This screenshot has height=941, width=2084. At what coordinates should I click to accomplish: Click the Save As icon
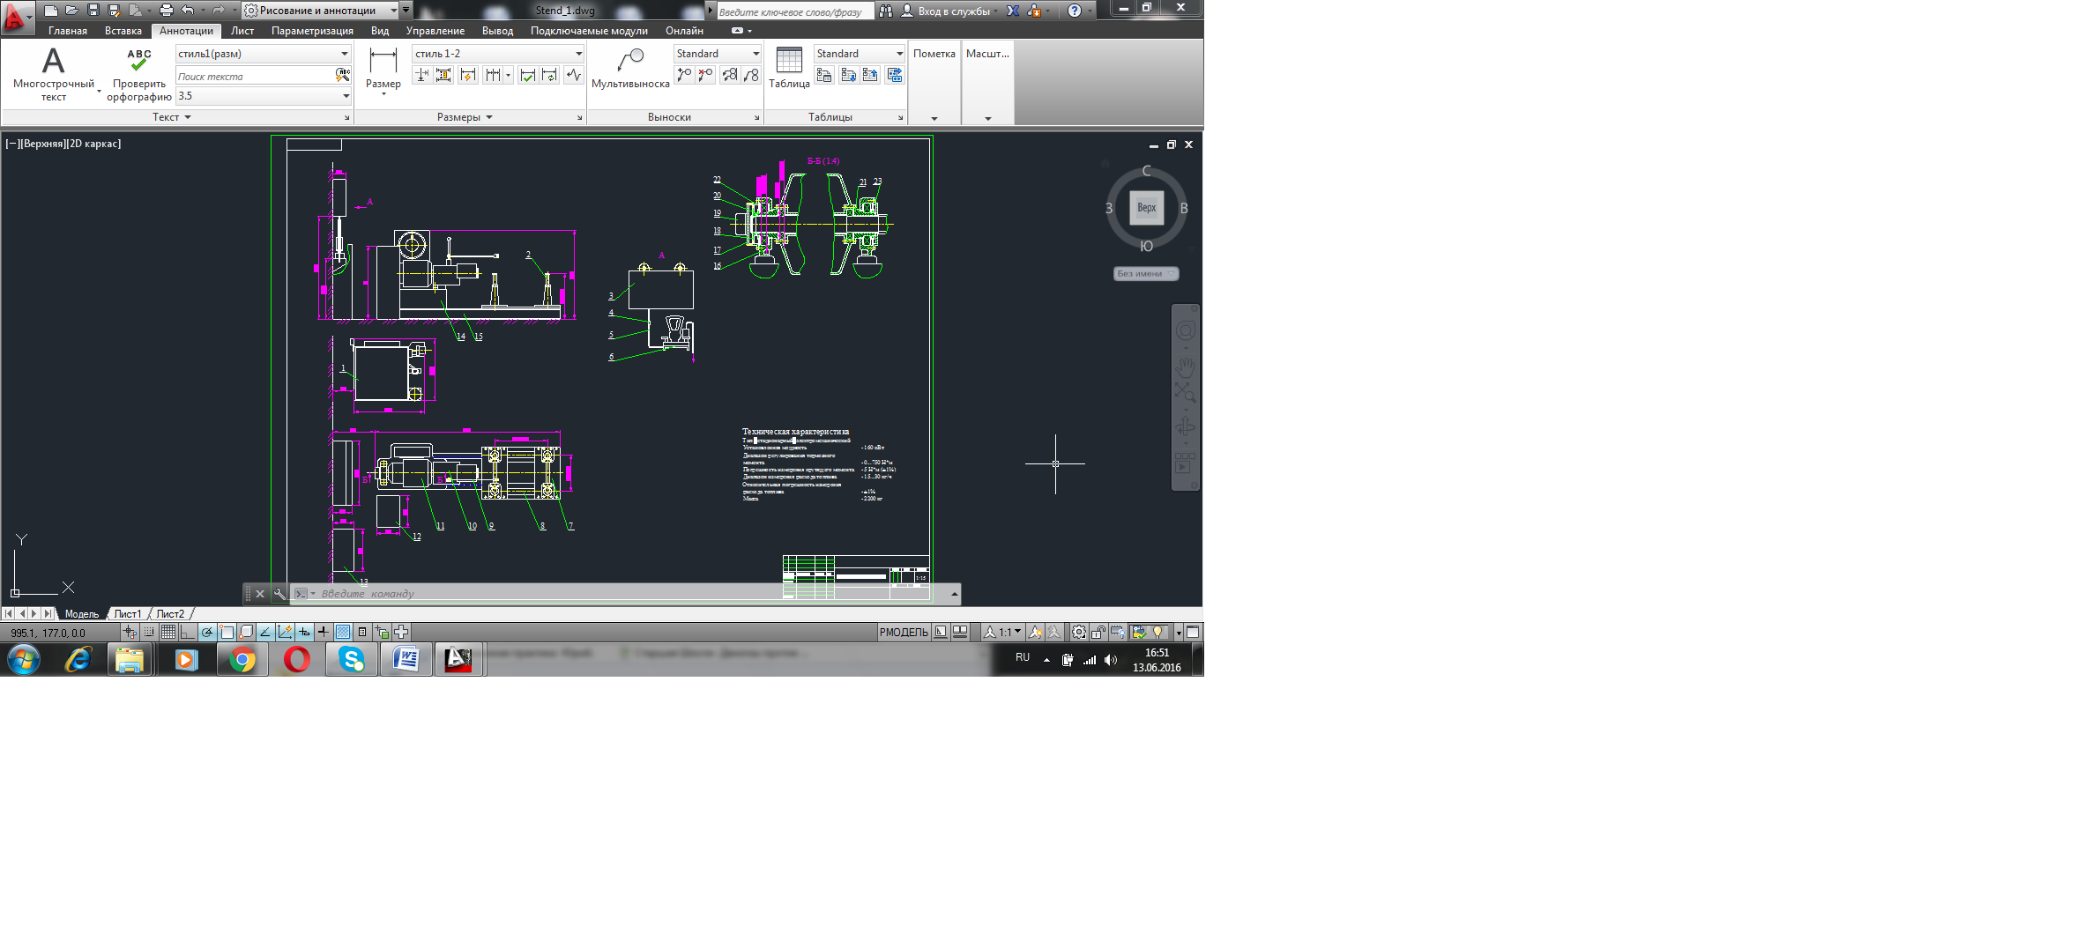coord(114,11)
